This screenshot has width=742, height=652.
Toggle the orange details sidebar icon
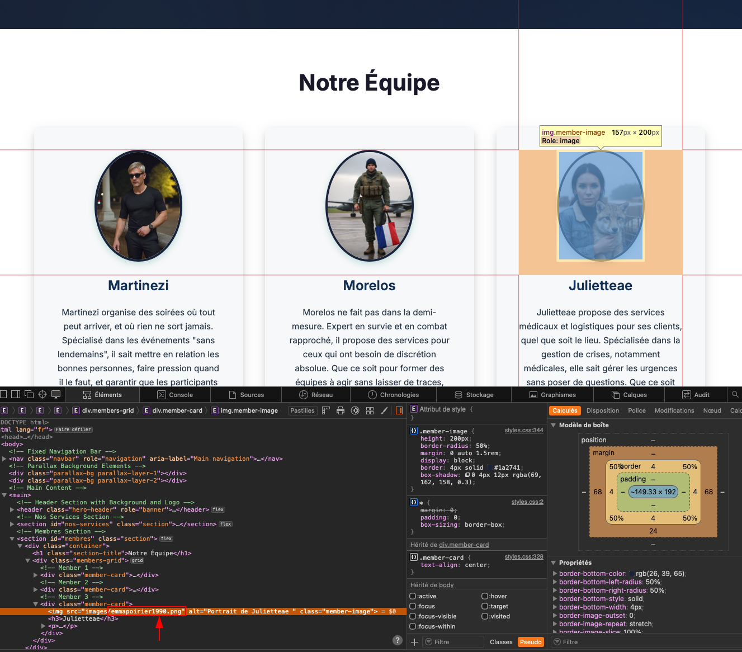[399, 410]
